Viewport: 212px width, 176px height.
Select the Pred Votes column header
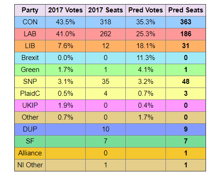pyautogui.click(x=146, y=10)
